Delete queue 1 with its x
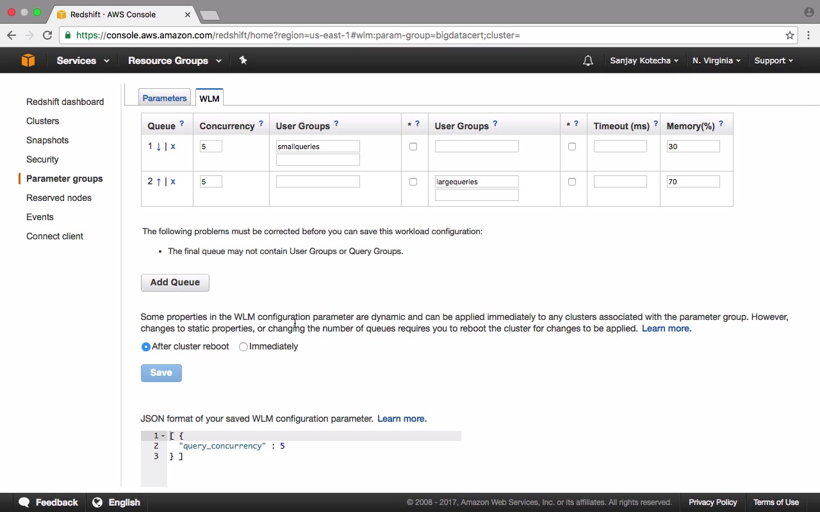This screenshot has height=512, width=820. click(173, 147)
